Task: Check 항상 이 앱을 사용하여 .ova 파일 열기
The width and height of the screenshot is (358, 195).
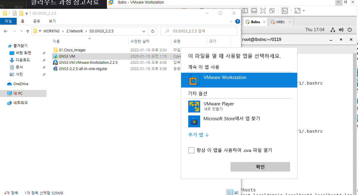Action: [191, 150]
